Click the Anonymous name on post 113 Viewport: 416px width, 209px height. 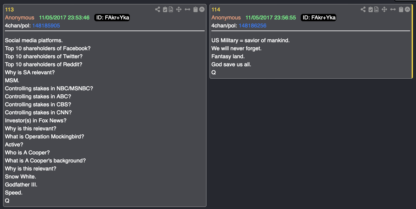[19, 18]
